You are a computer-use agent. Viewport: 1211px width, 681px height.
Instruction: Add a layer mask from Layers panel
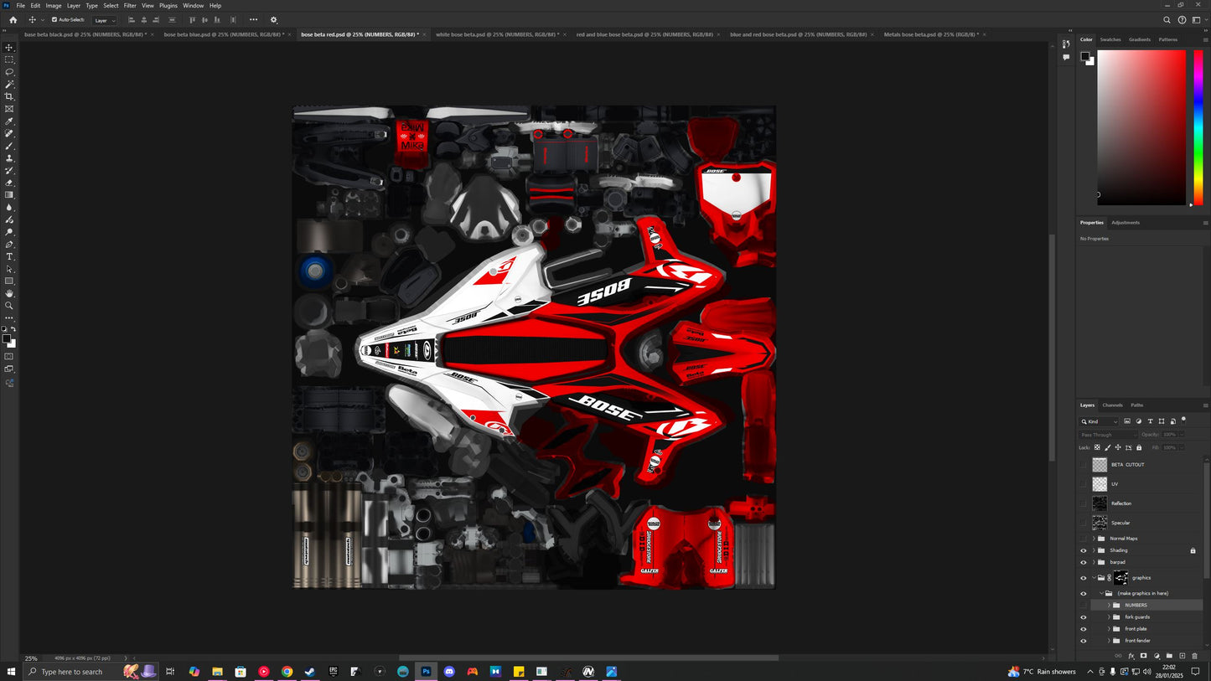tap(1143, 656)
